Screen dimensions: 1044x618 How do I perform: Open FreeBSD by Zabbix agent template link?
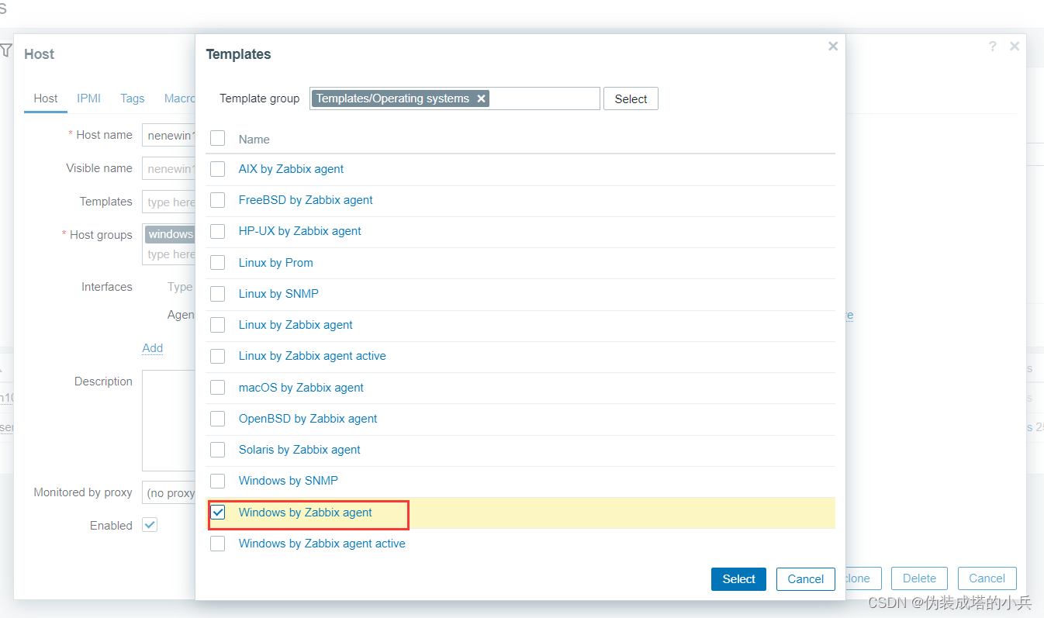[306, 200]
